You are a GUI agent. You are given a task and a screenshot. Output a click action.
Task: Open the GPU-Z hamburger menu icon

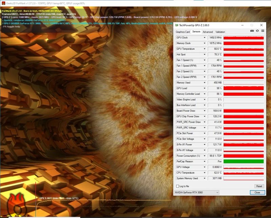point(263,31)
